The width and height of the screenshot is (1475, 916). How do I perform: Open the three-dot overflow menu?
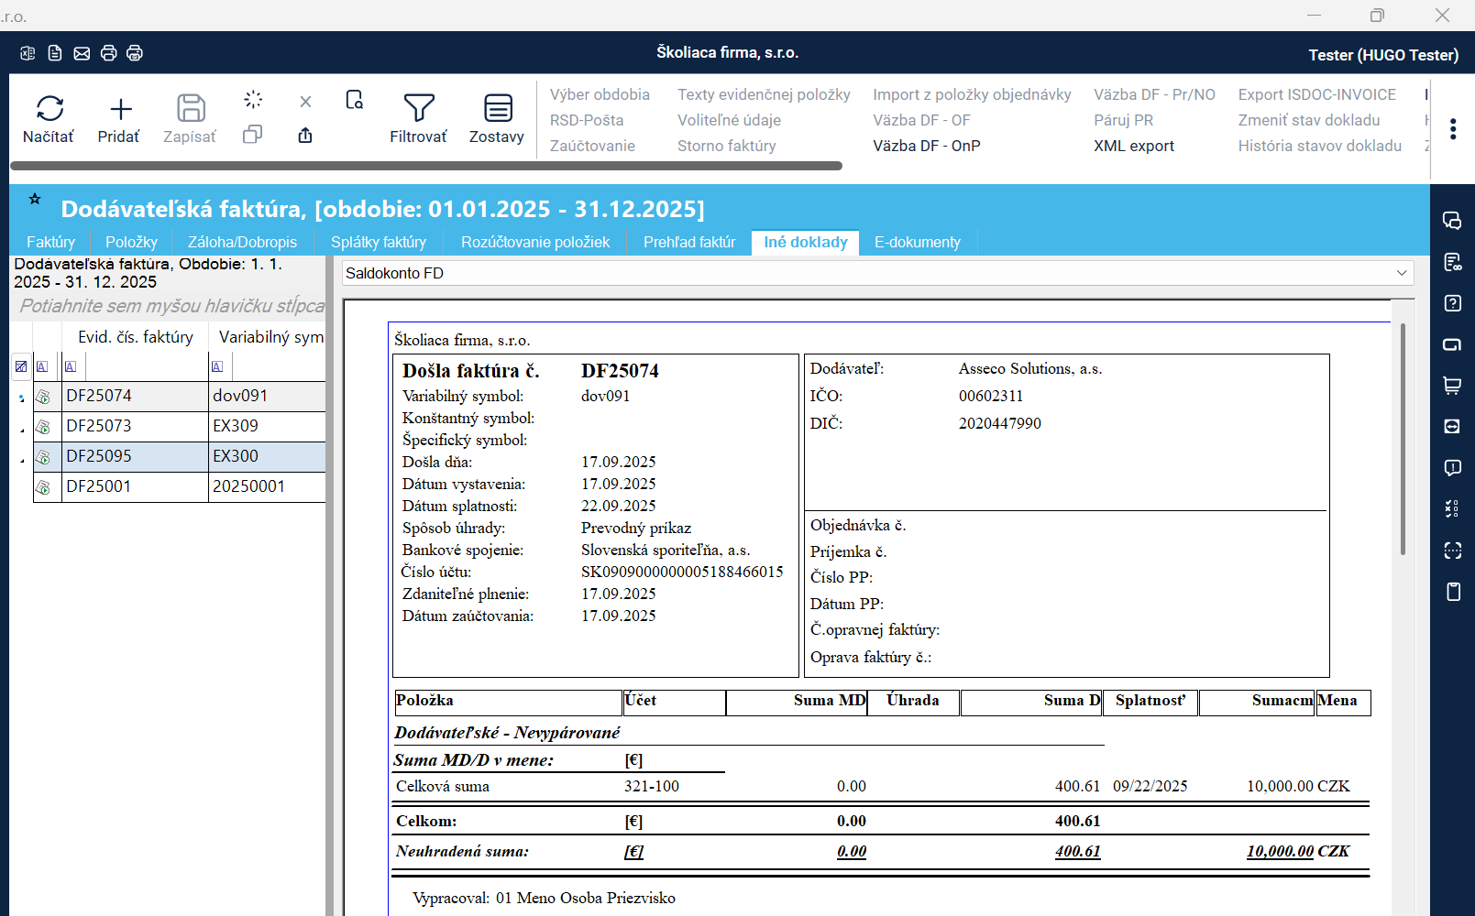coord(1453,129)
